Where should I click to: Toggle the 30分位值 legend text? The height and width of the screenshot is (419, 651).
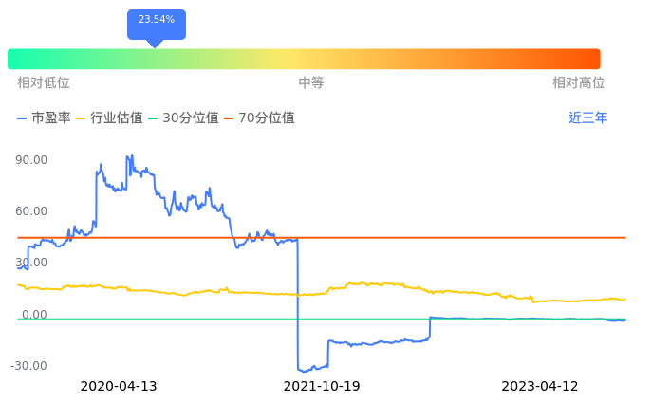click(191, 118)
